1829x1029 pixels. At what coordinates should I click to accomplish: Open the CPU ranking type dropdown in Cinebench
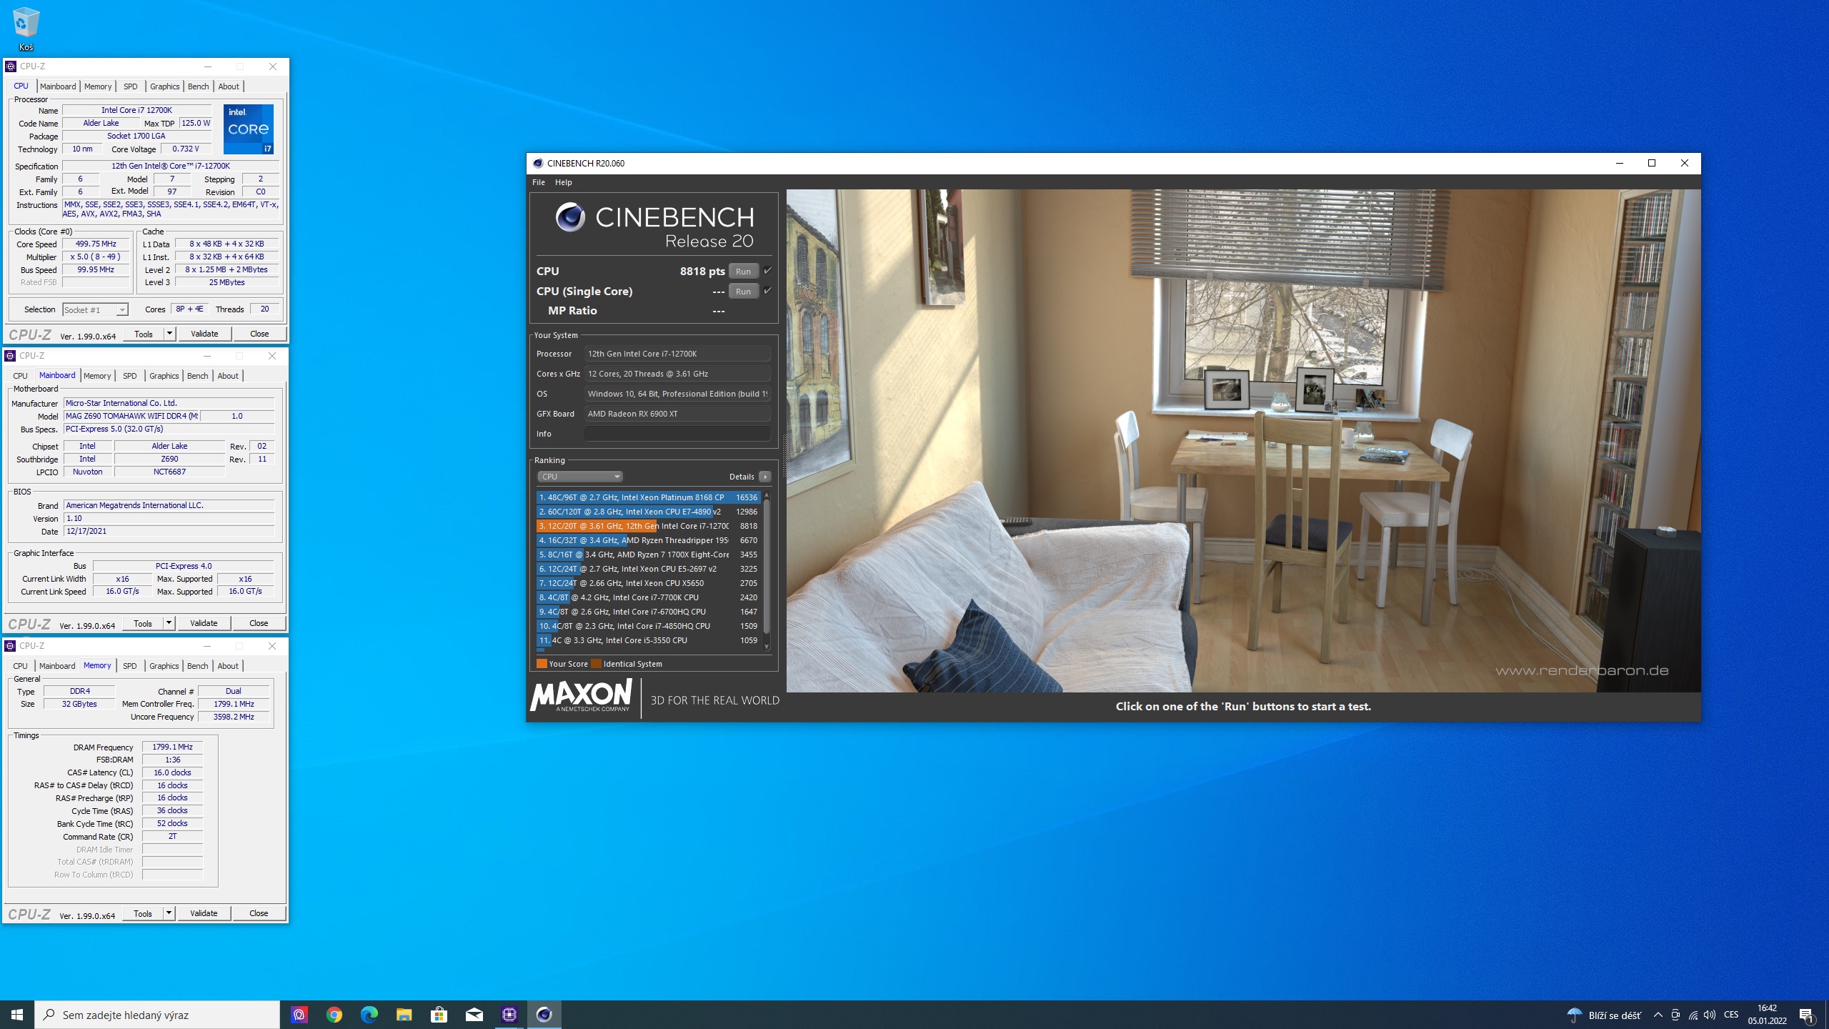580,477
